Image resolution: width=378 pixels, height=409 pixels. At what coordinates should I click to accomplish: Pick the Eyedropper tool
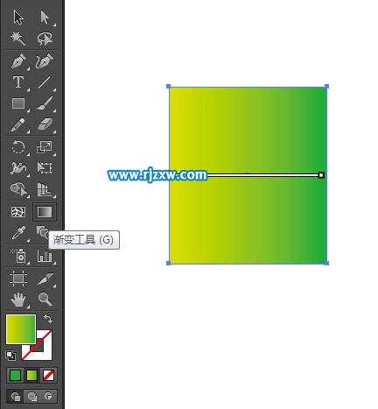tap(18, 233)
